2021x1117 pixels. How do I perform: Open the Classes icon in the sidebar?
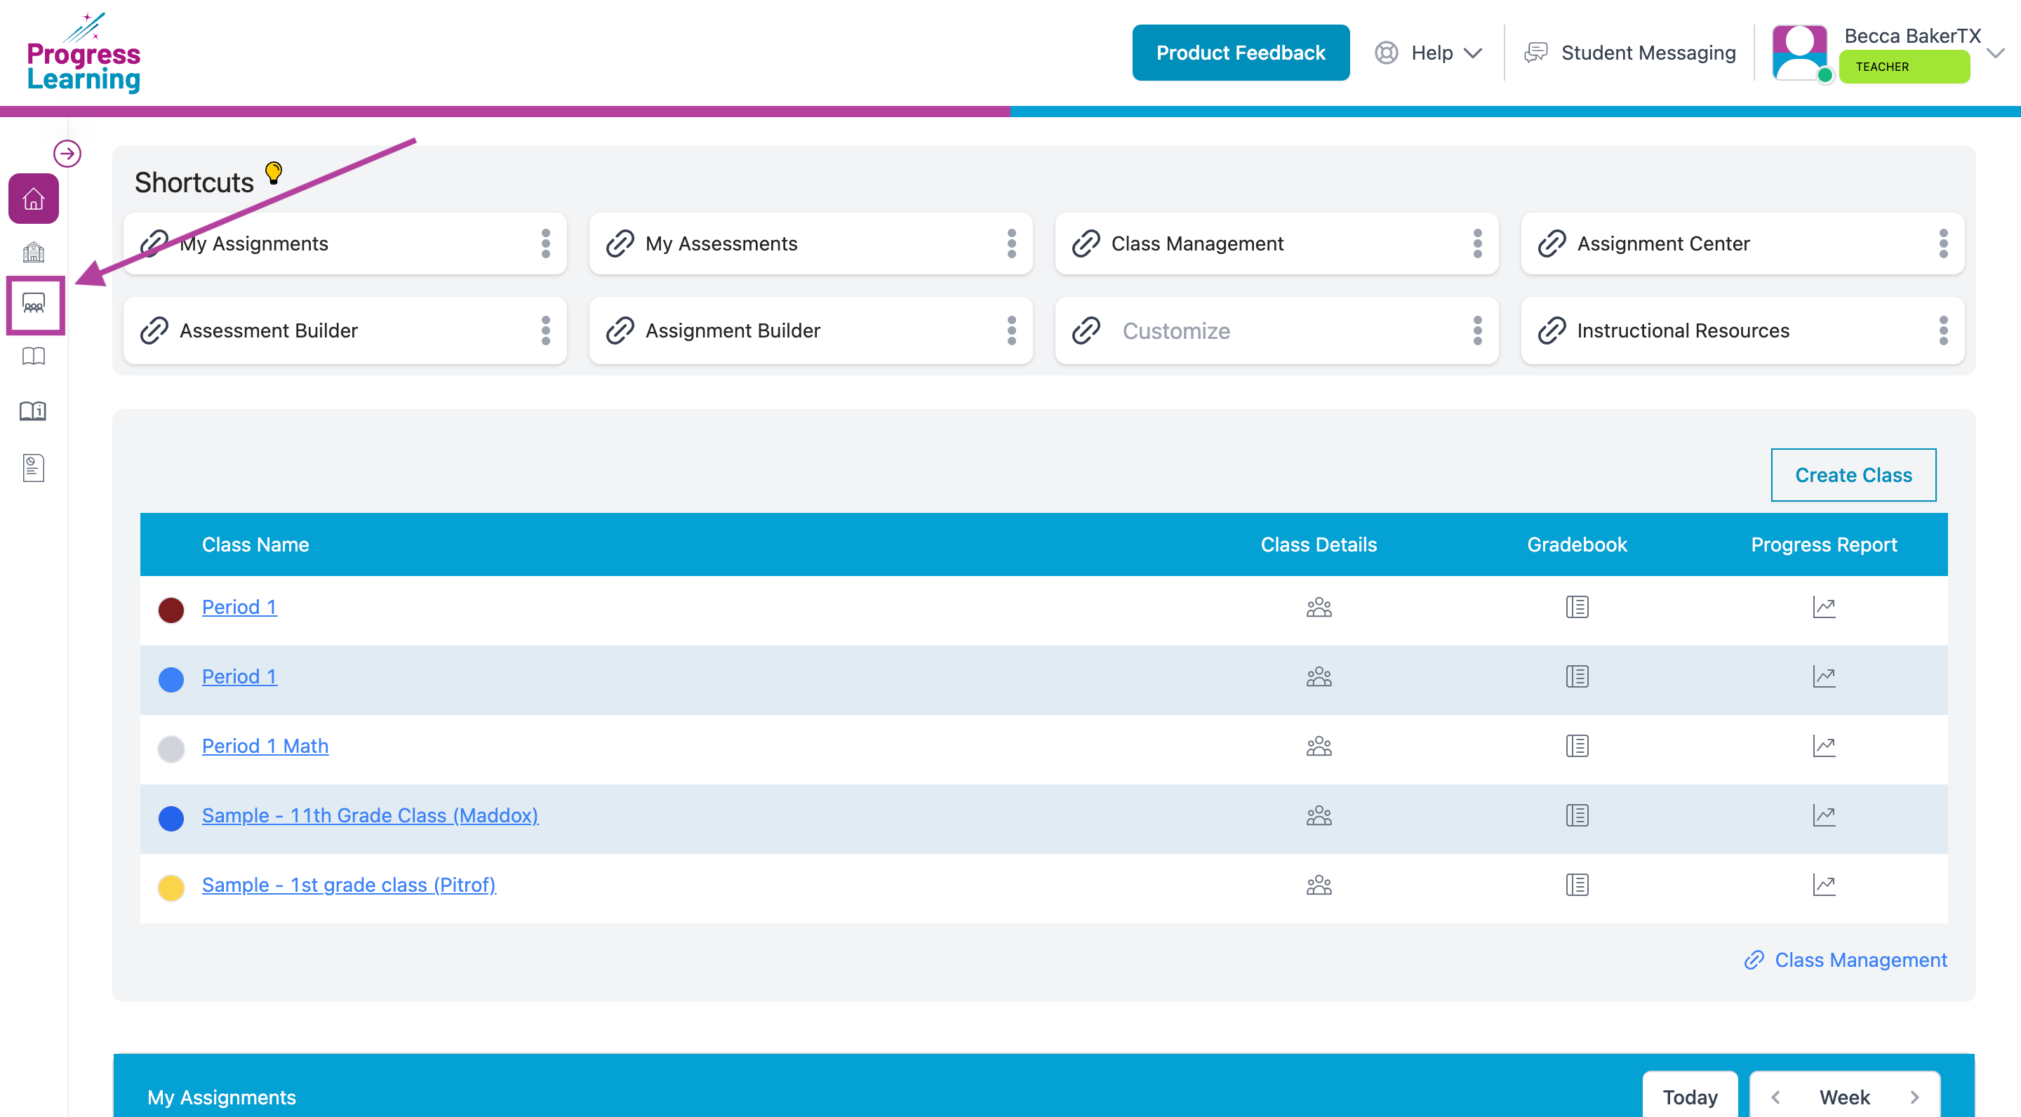pos(34,304)
